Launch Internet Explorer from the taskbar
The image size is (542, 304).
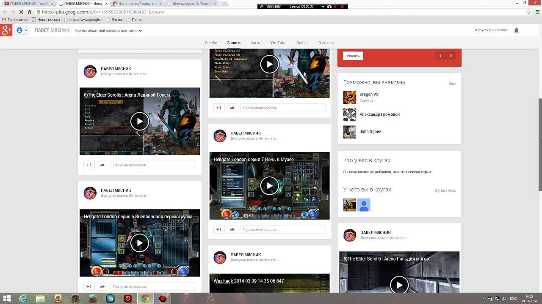click(x=23, y=299)
